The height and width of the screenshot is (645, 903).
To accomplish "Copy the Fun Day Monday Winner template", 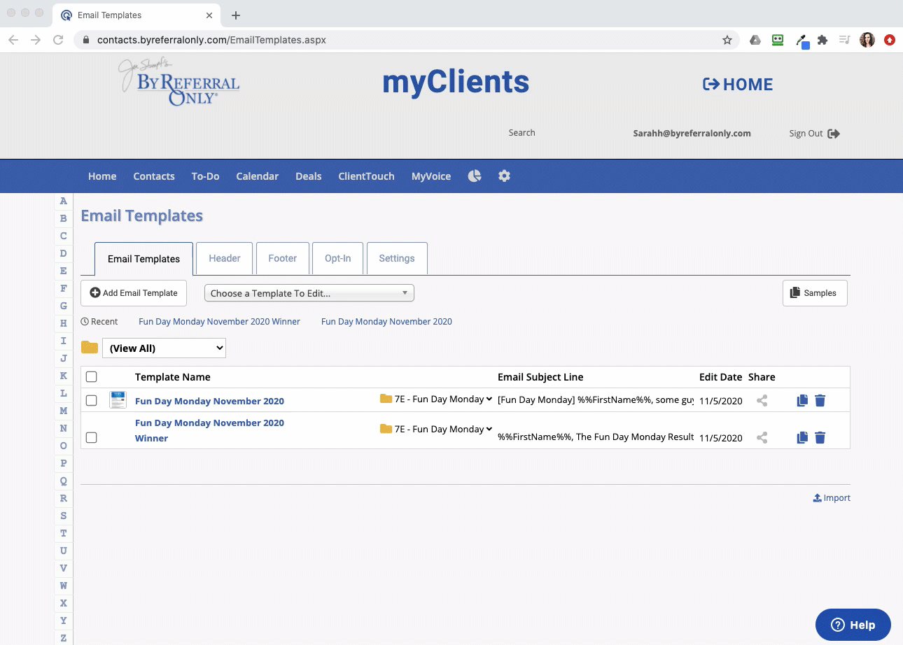I will (x=802, y=438).
